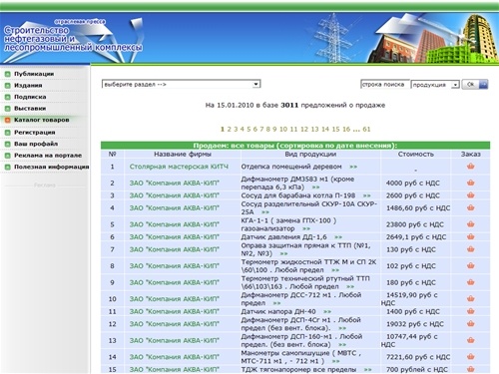Click order basket for Дифманометр ДМ3583 row
This screenshot has width=499, height=374.
pos(470,183)
